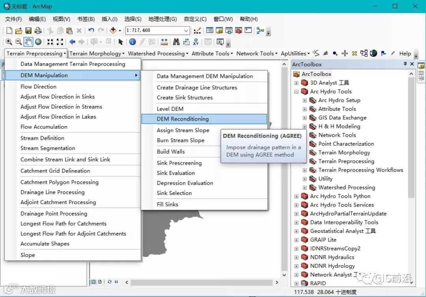Click the ArcToolbox vertical scrollbar thumb
Viewport: 426px width, 297px height.
click(x=411, y=138)
